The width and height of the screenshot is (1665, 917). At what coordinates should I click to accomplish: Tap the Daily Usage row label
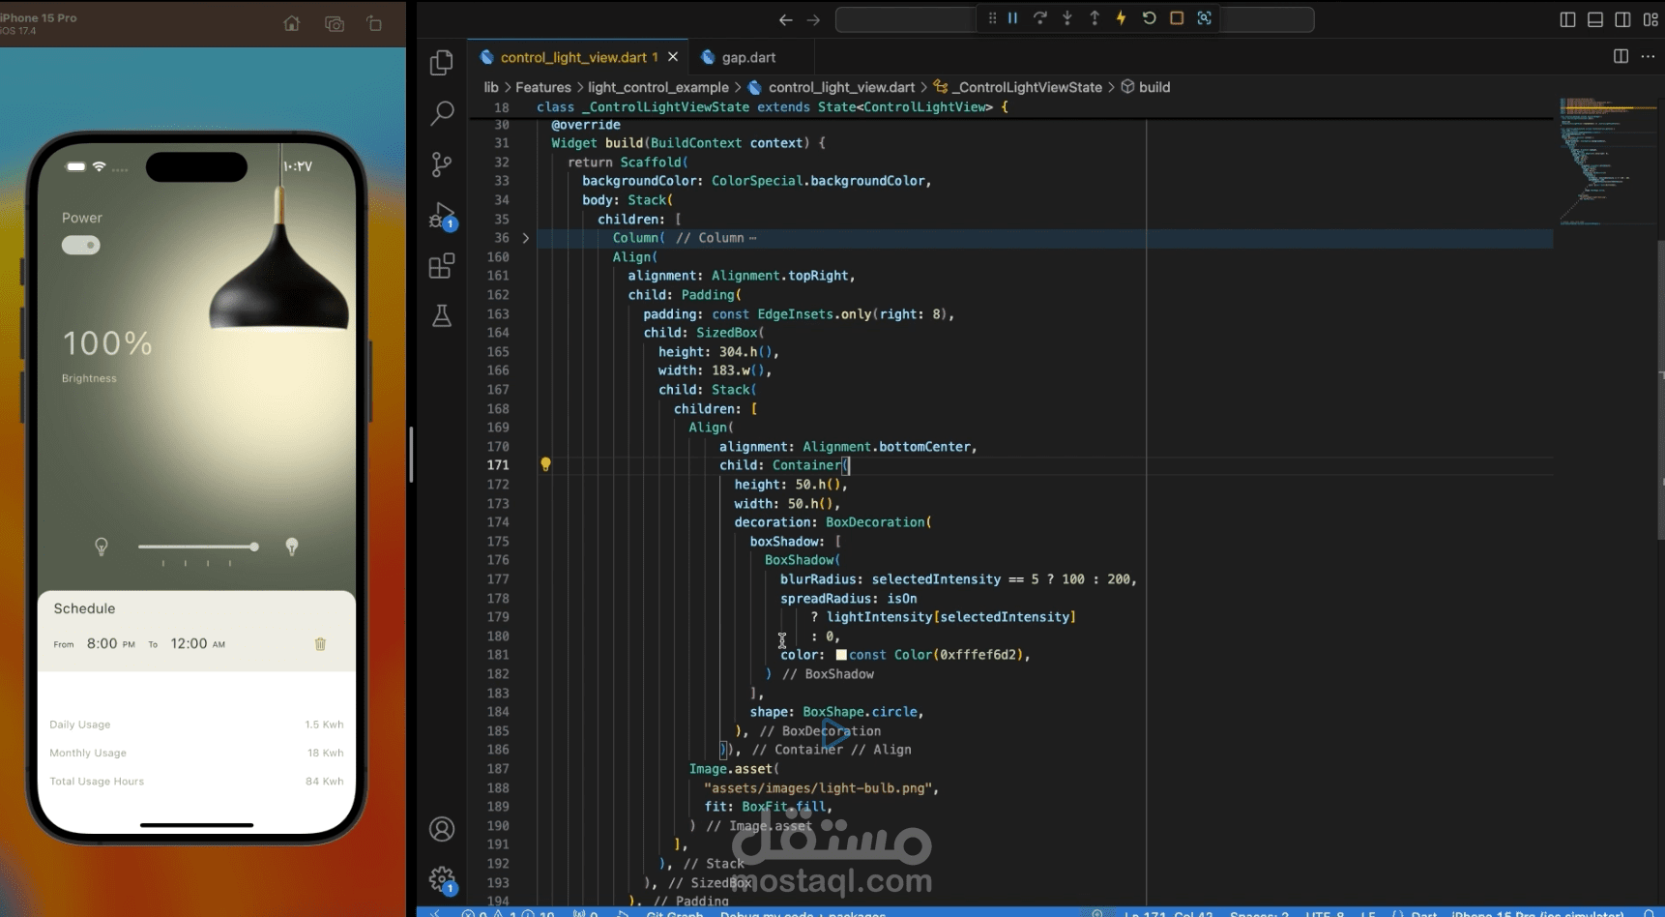(x=80, y=725)
